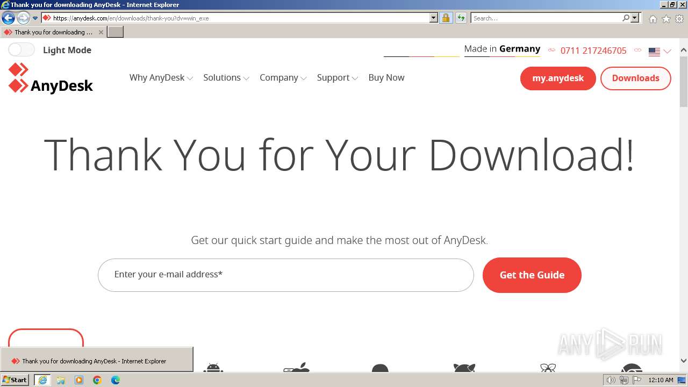Click the 12:10 AM system clock
This screenshot has width=688, height=387.
point(661,380)
